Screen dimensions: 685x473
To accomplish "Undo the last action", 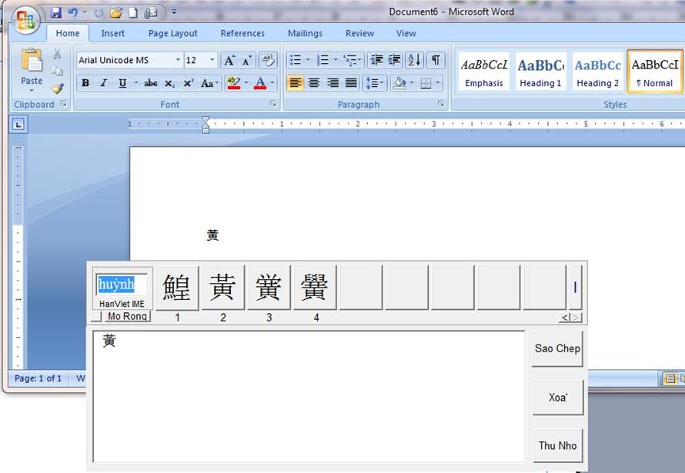I will point(73,12).
